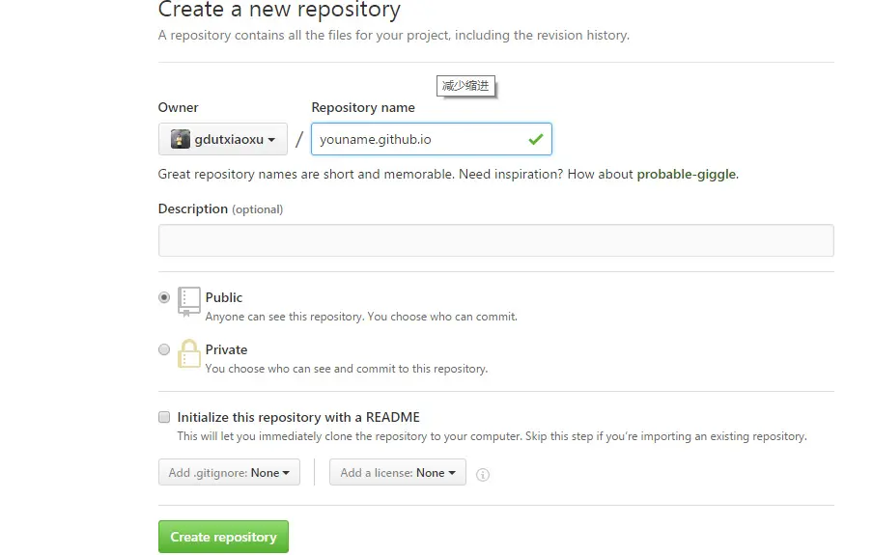Expand the Add .gitignore dropdown
The image size is (873, 555).
[x=229, y=472]
